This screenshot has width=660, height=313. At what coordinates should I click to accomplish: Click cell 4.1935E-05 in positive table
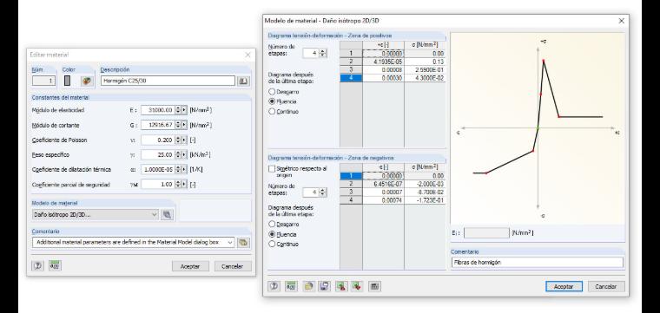click(383, 62)
